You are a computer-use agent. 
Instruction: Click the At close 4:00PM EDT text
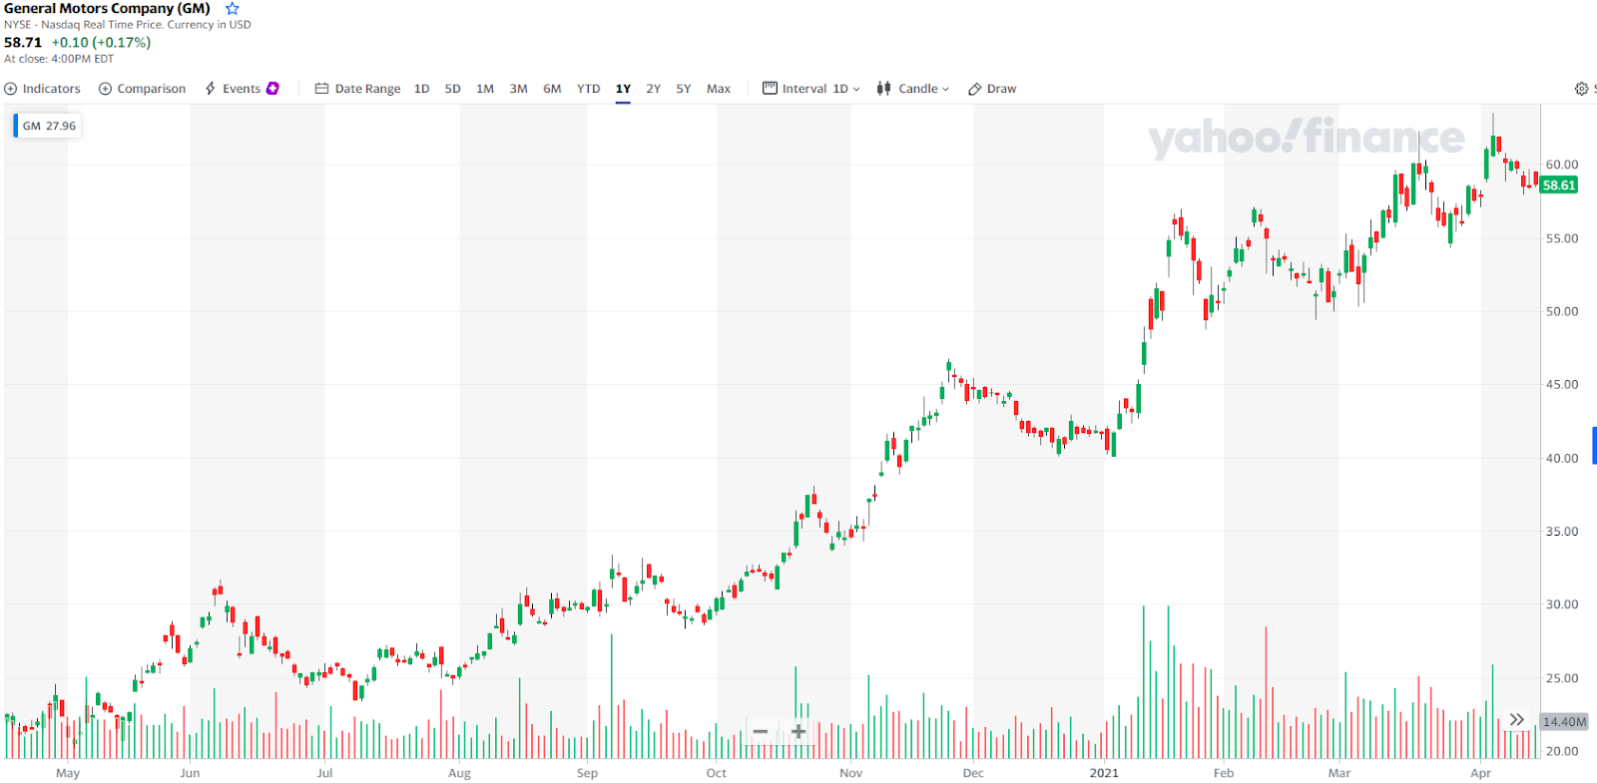(x=59, y=59)
